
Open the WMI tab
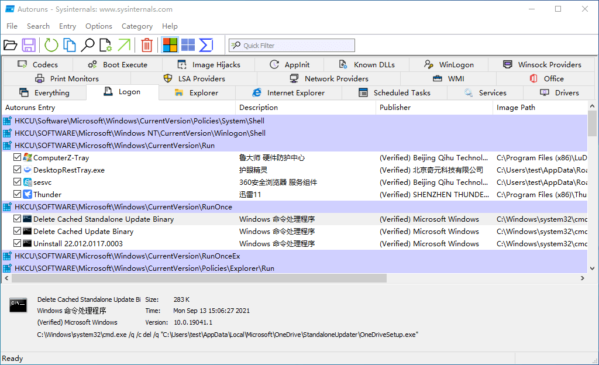point(449,78)
